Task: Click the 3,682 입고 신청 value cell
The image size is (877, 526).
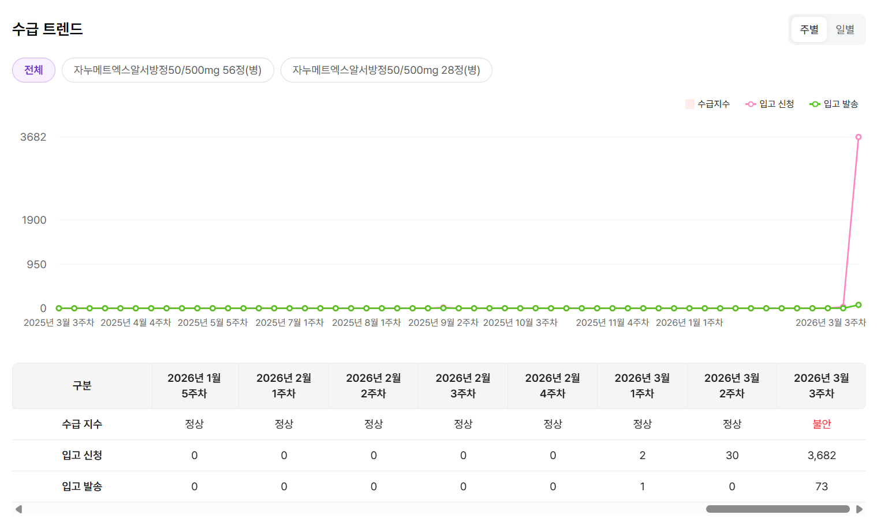Action: [821, 455]
